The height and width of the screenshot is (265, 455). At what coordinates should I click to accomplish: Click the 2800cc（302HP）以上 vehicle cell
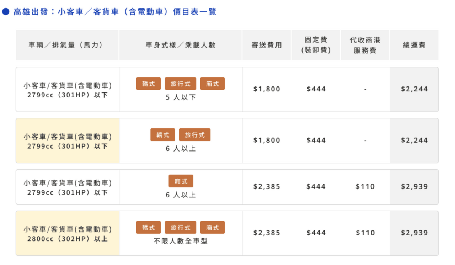[x=68, y=233]
